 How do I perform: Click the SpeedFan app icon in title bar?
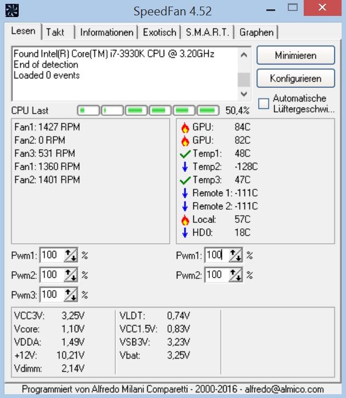point(12,10)
